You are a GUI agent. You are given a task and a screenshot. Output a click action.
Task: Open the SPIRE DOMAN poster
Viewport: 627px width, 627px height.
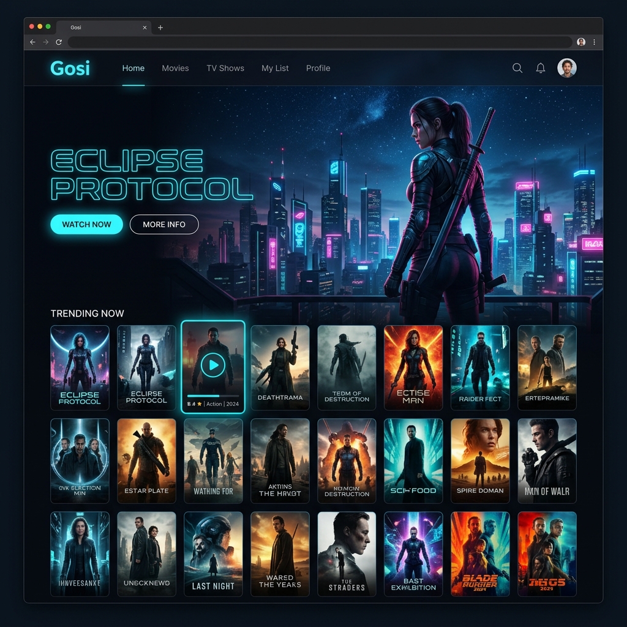[480, 461]
